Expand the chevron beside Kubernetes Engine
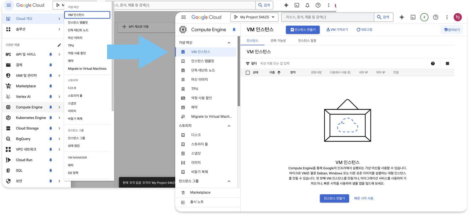This screenshot has width=469, height=215. pos(59,118)
